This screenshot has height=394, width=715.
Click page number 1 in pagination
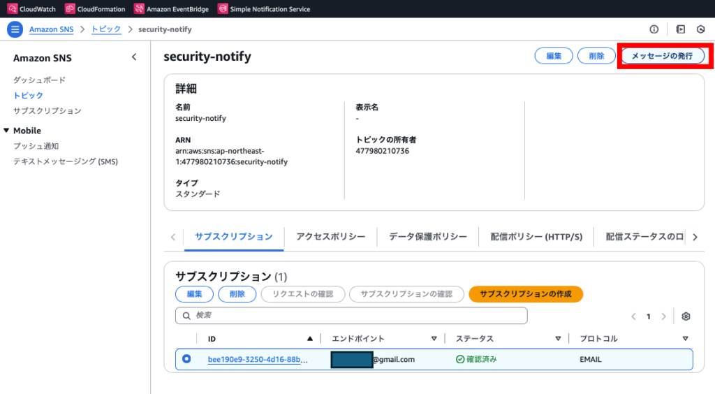(649, 316)
